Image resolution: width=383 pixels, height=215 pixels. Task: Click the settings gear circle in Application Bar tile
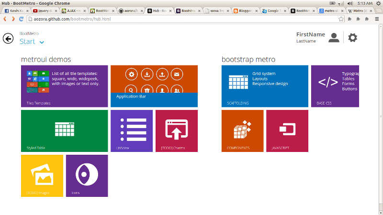pos(131,75)
